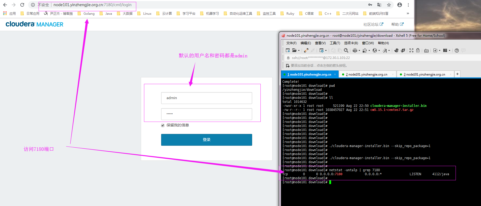481x206 pixels.
Task: Bookmark this page with the star icon
Action: (389, 5)
